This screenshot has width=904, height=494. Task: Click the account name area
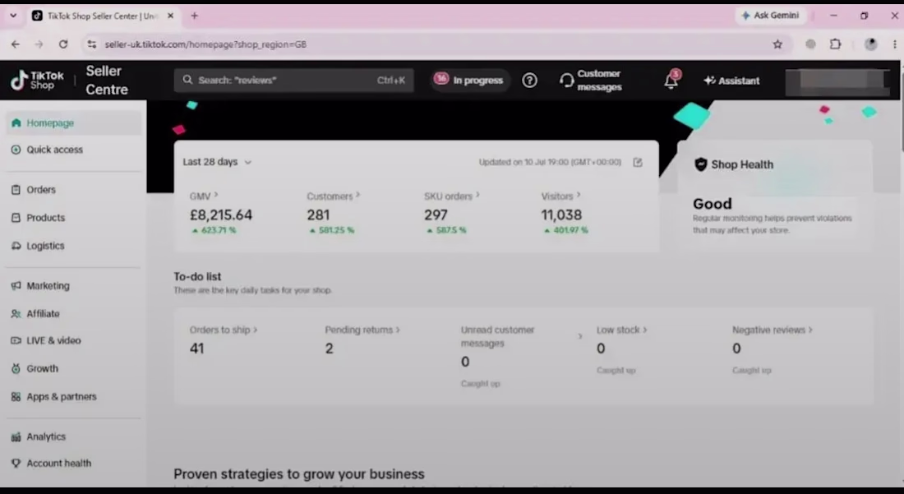(837, 81)
